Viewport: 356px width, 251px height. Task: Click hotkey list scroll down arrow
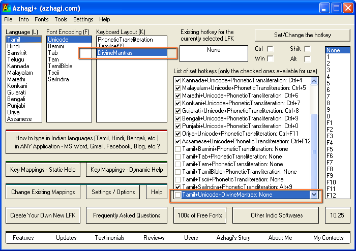click(314, 194)
